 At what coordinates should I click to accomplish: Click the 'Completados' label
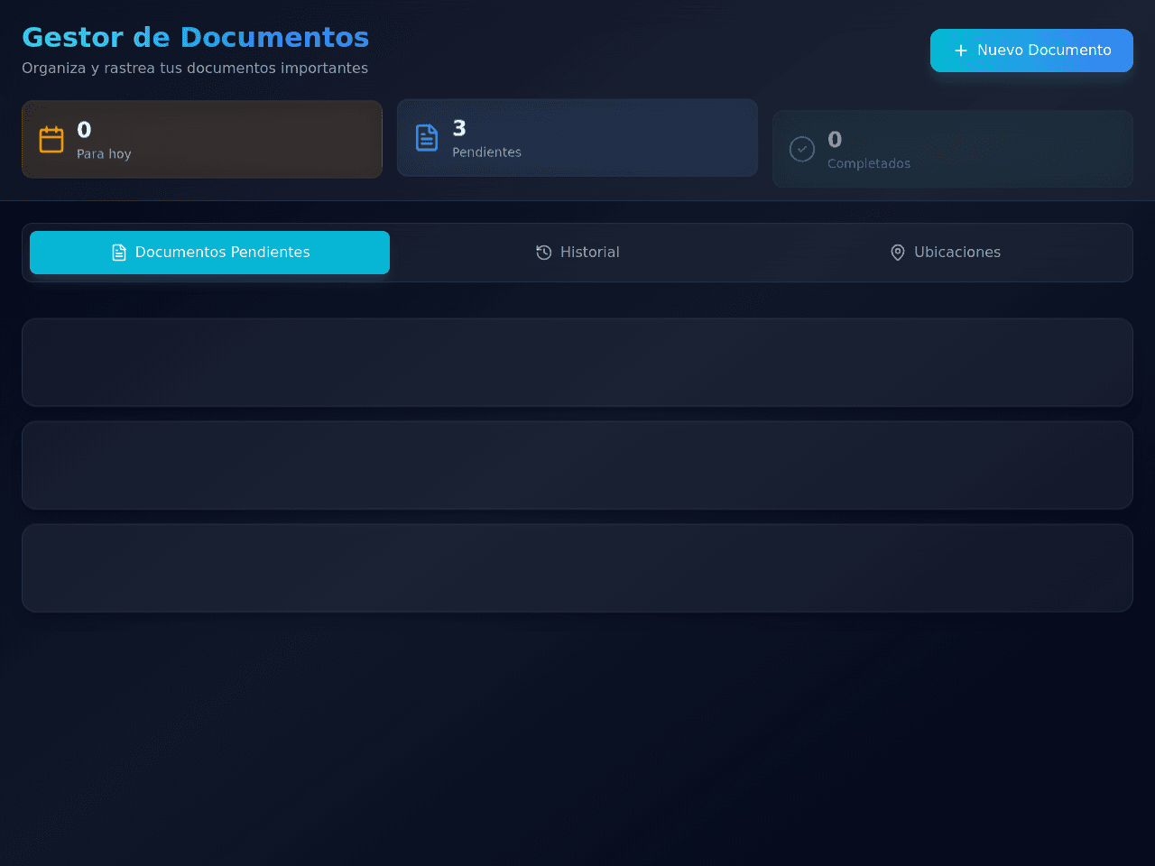(x=869, y=163)
